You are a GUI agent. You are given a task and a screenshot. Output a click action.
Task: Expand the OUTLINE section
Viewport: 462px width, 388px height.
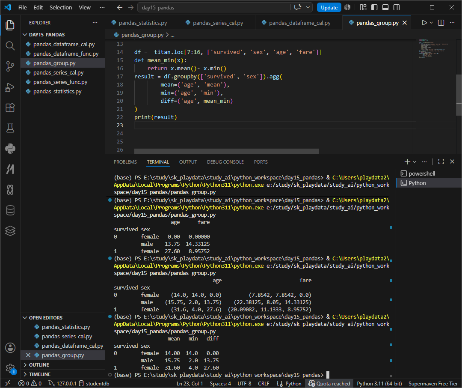(x=63, y=365)
